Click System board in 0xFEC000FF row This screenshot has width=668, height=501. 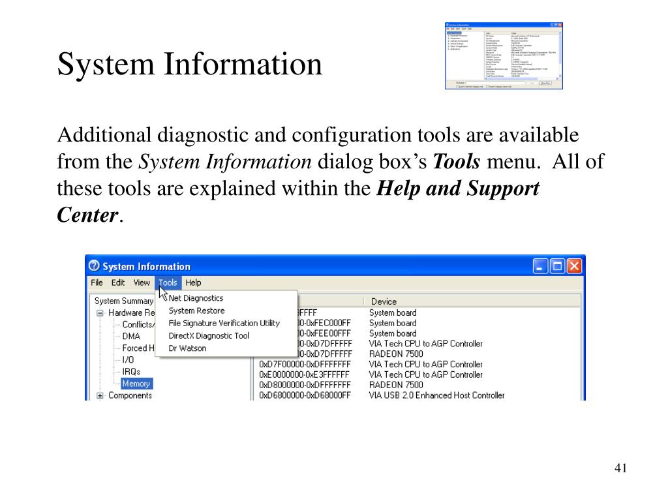click(x=393, y=324)
